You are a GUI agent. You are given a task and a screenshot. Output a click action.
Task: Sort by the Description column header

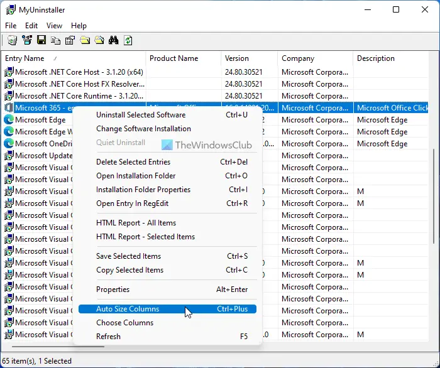(x=391, y=58)
